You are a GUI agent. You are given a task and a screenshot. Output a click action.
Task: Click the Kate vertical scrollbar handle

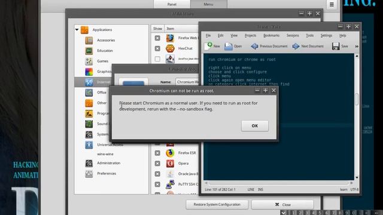(x=357, y=99)
